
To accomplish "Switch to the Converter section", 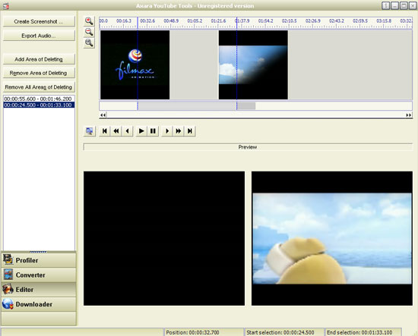I will [x=39, y=275].
